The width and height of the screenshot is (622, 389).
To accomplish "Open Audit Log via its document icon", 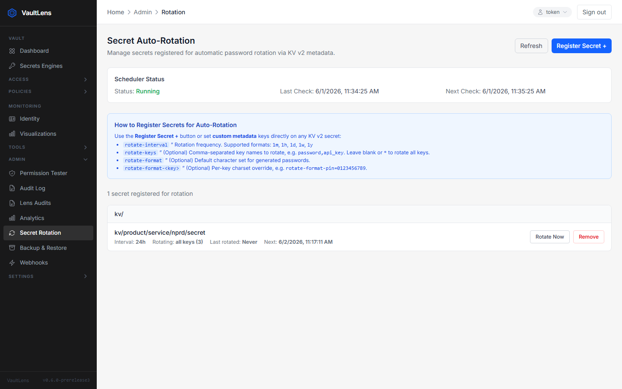I will point(12,188).
